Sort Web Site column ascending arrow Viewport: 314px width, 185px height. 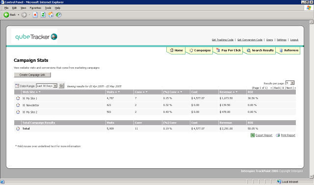pos(37,92)
